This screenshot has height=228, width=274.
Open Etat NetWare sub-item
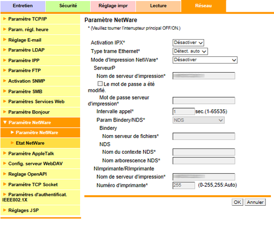[x=40, y=143]
